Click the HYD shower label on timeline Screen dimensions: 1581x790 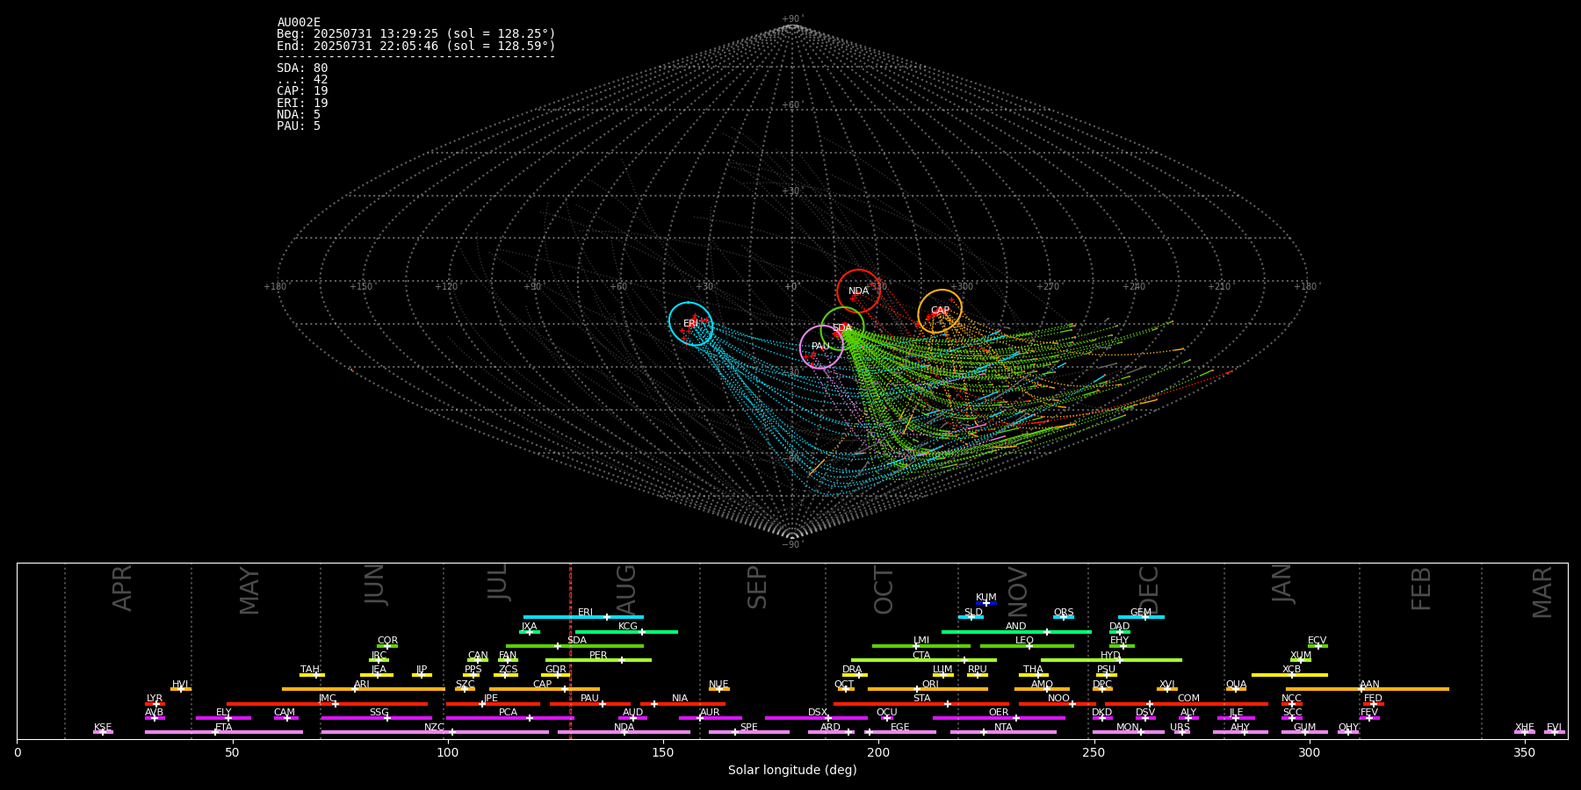coord(1111,656)
